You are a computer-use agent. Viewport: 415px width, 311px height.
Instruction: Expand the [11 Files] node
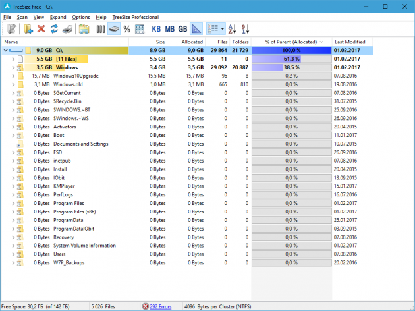(13, 59)
